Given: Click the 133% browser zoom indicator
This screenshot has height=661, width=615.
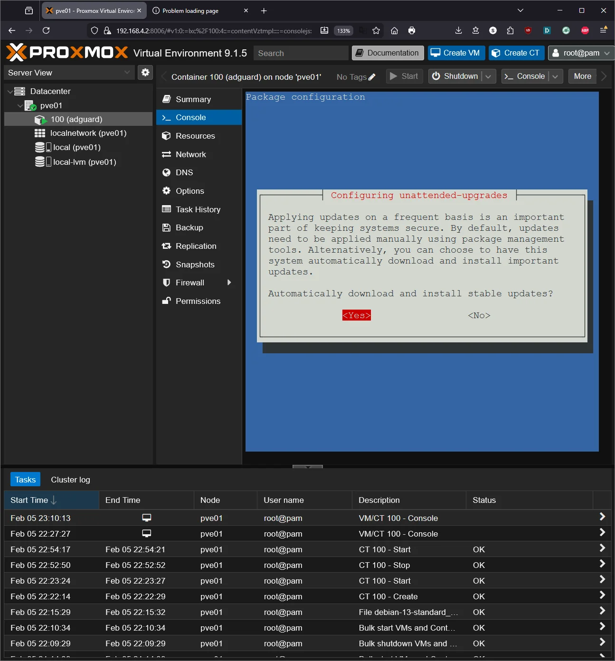Looking at the screenshot, I should coord(343,30).
